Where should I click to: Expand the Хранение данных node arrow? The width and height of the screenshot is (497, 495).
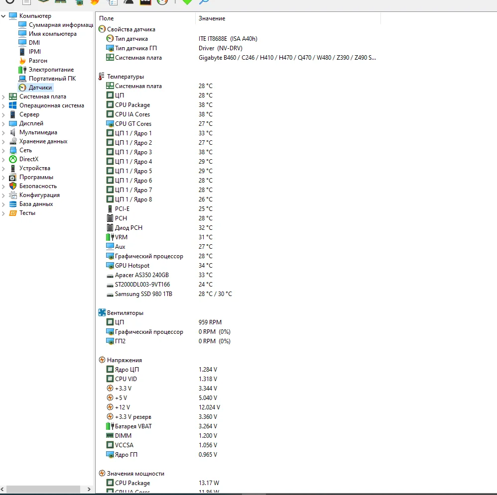click(3, 141)
